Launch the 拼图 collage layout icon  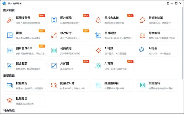[x=10, y=35]
